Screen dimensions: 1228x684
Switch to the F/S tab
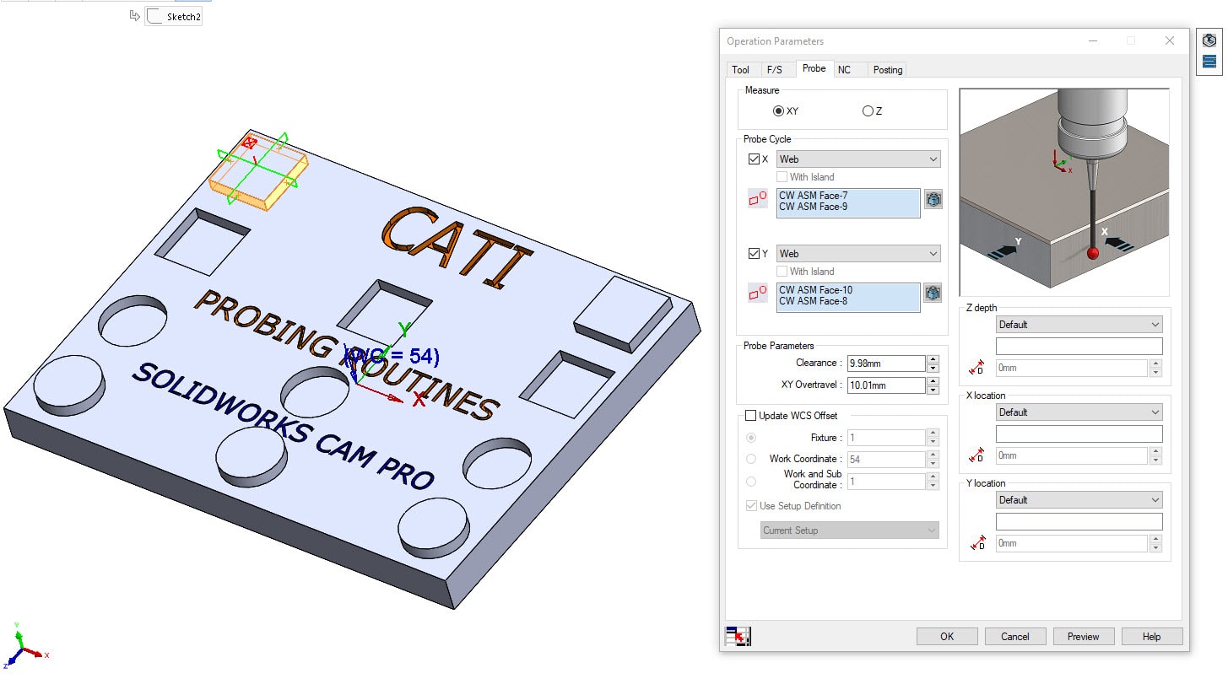(x=774, y=70)
